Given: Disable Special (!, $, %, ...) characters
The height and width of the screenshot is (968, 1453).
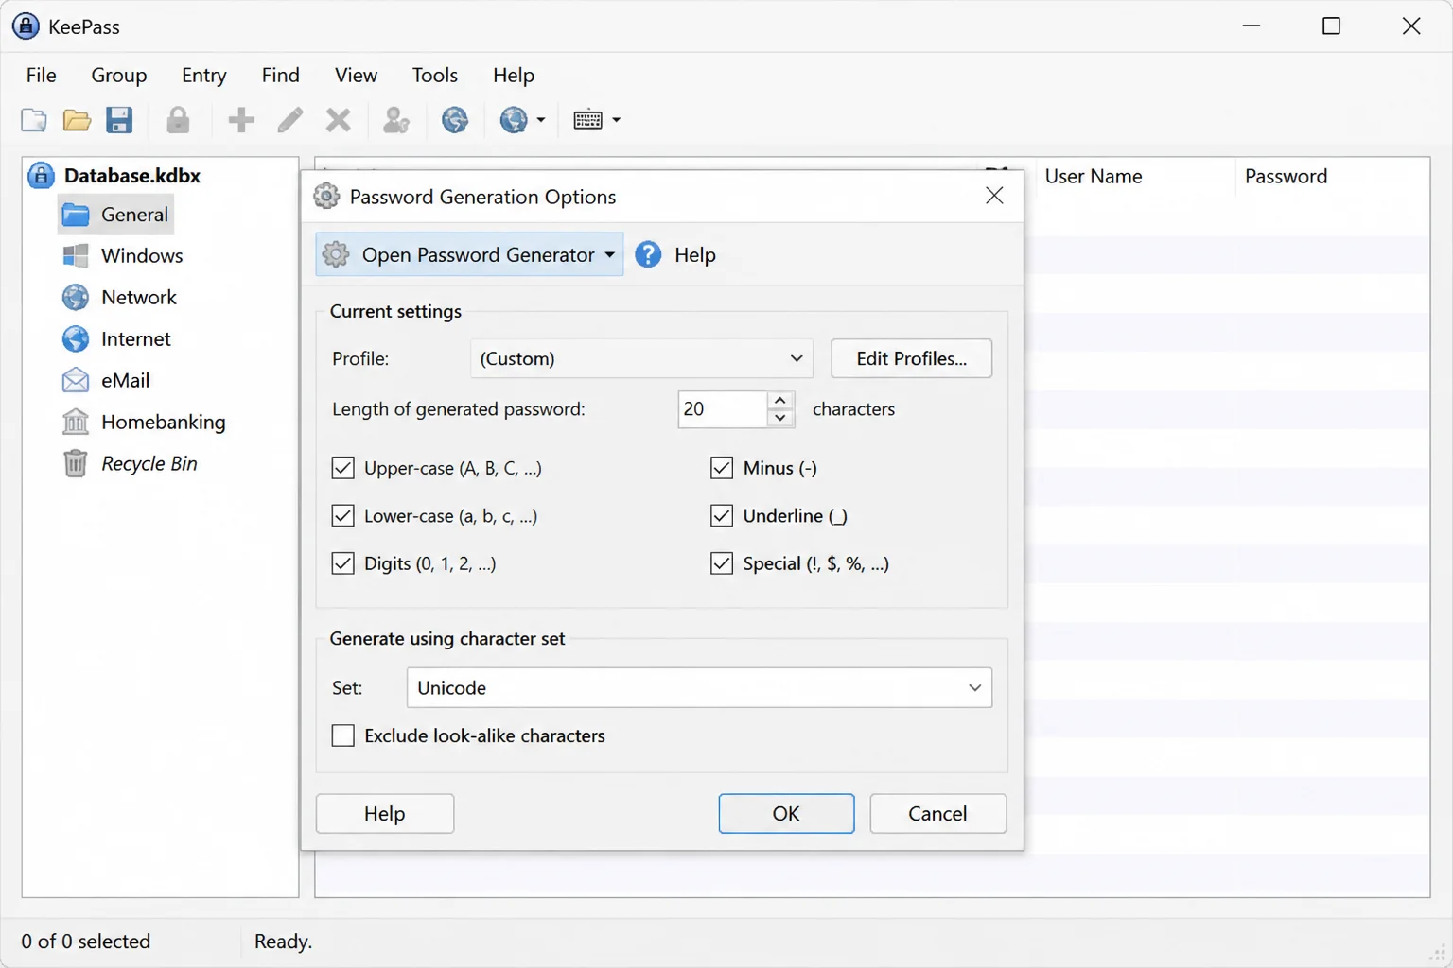Looking at the screenshot, I should tap(722, 563).
